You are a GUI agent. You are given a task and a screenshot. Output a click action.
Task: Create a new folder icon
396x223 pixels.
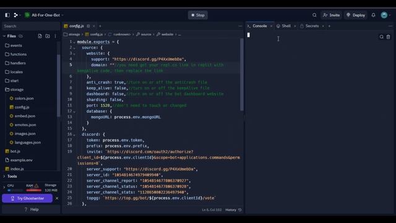48,36
